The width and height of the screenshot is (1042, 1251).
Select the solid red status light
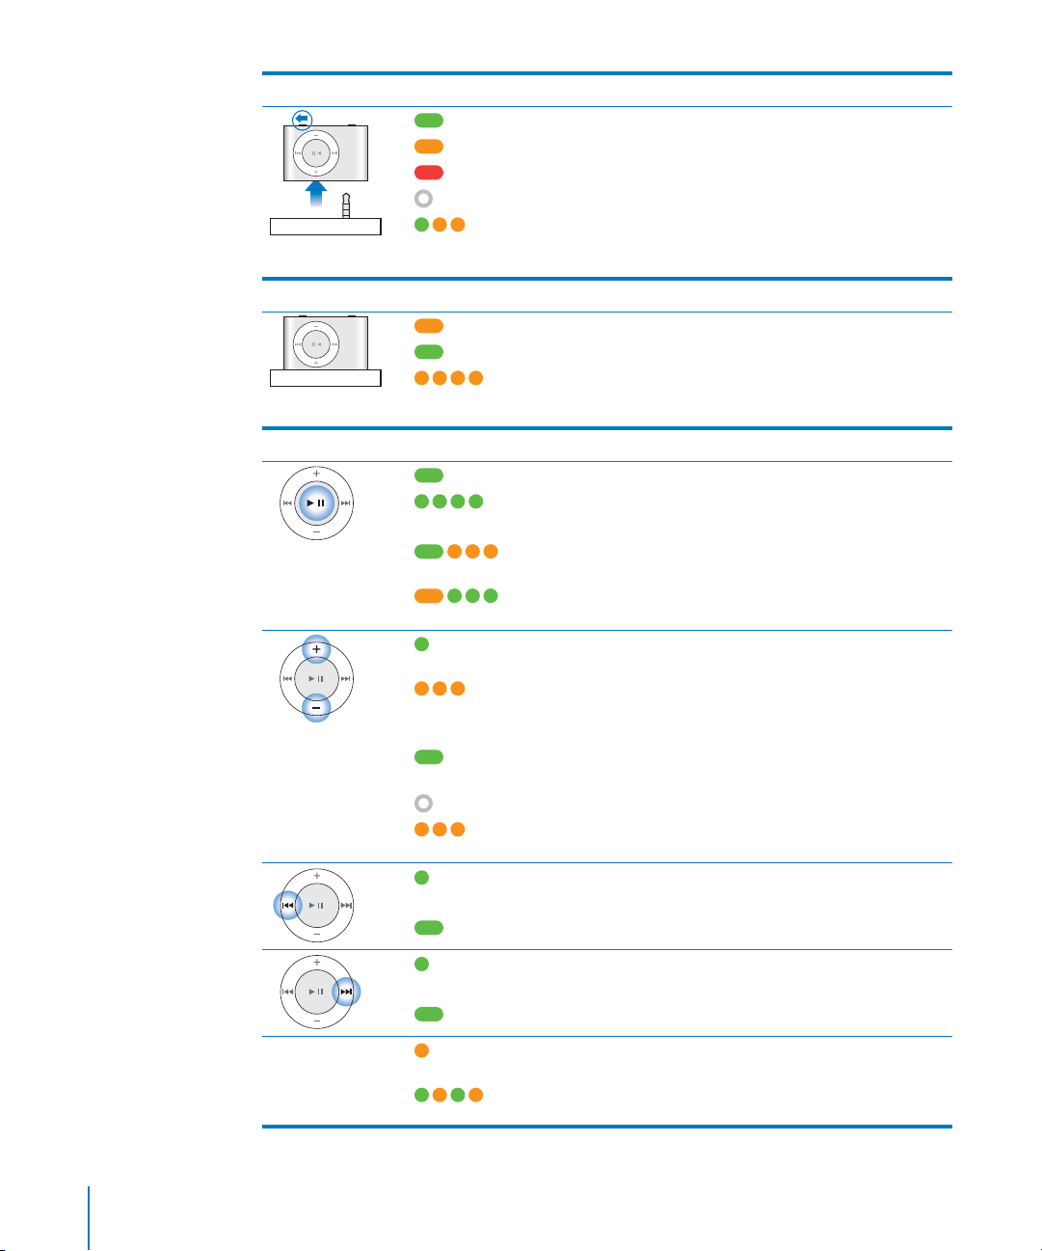[x=429, y=173]
